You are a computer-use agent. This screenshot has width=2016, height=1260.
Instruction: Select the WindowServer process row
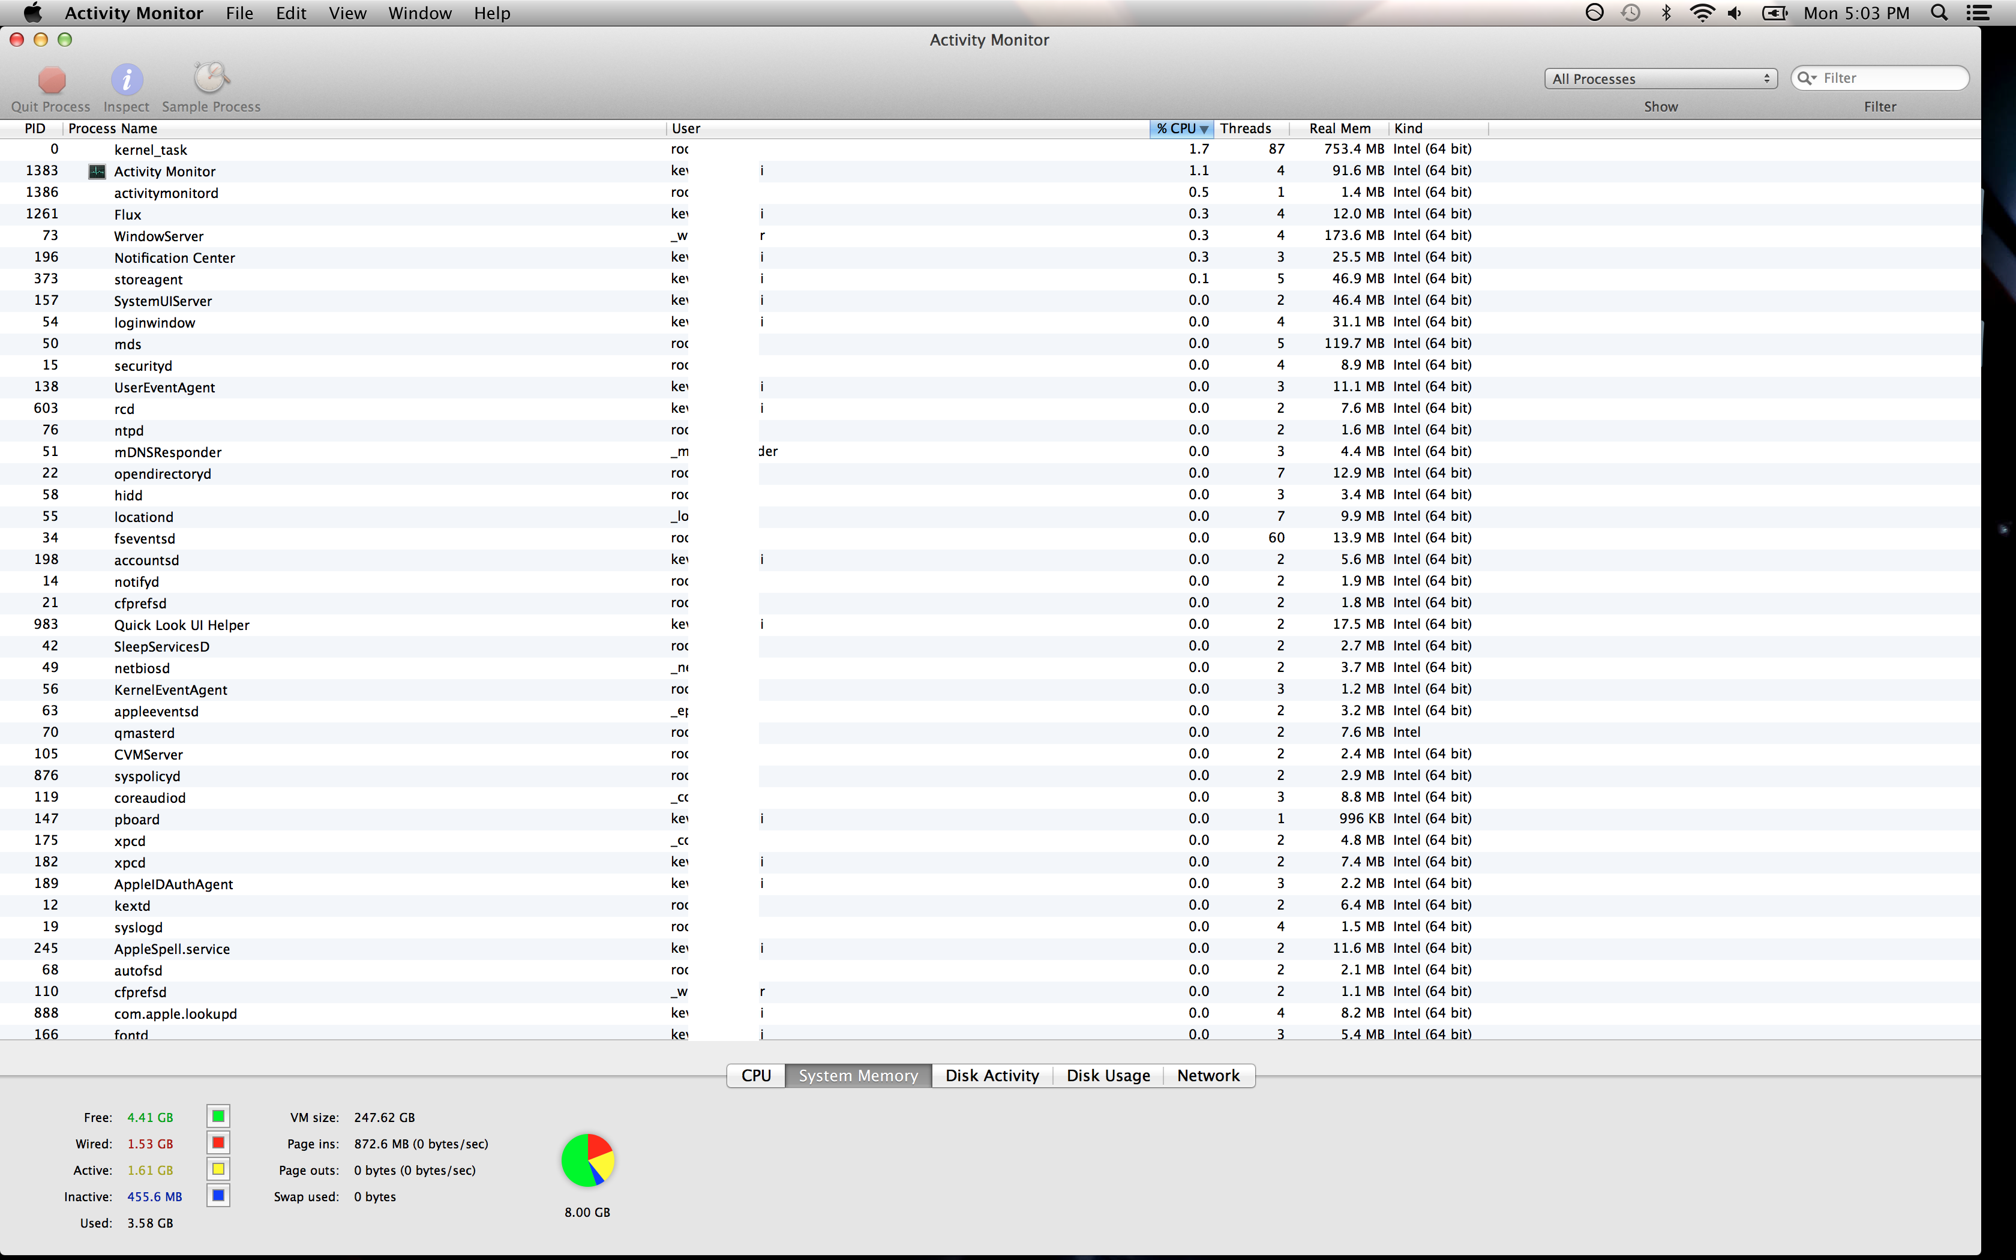[x=989, y=236]
